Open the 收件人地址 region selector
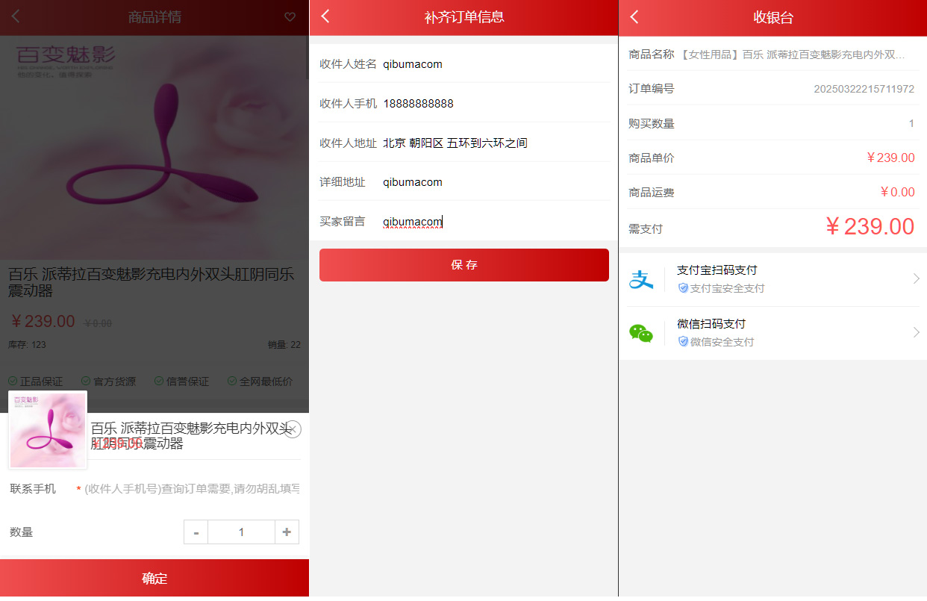Screen dimensions: 927x601 tap(496, 143)
